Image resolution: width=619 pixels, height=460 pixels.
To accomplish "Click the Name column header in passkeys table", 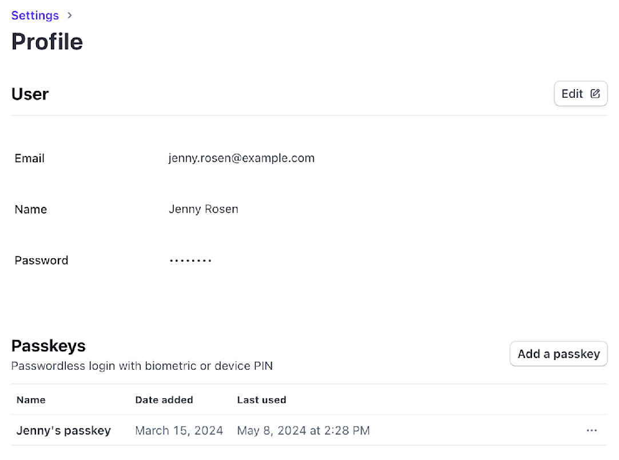I will click(x=31, y=400).
